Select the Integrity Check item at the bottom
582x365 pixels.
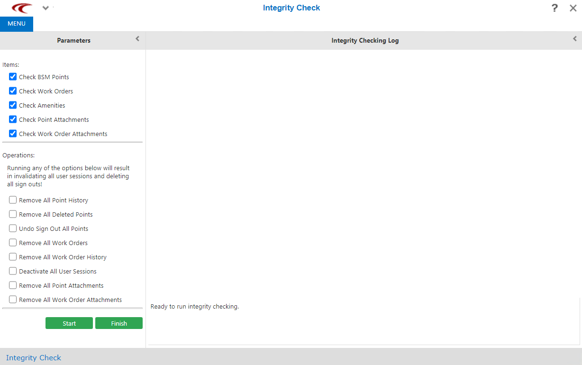[x=34, y=357]
